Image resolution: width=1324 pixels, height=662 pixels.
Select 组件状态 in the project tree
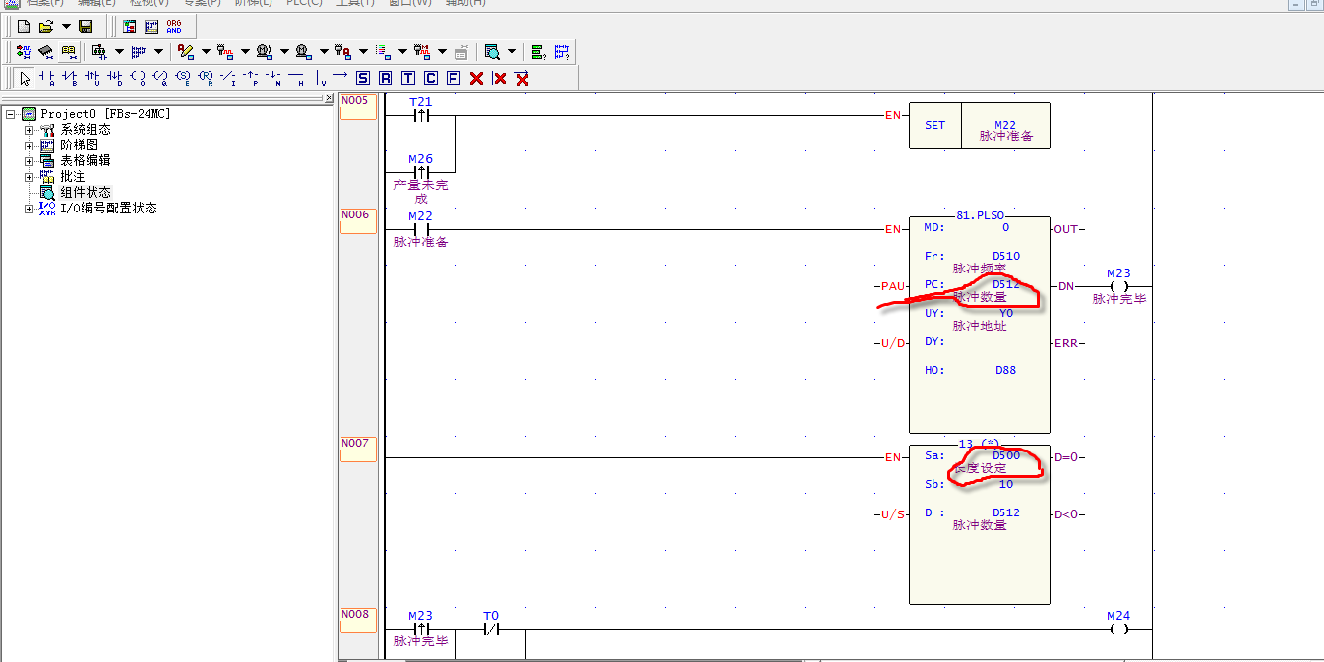pos(86,192)
